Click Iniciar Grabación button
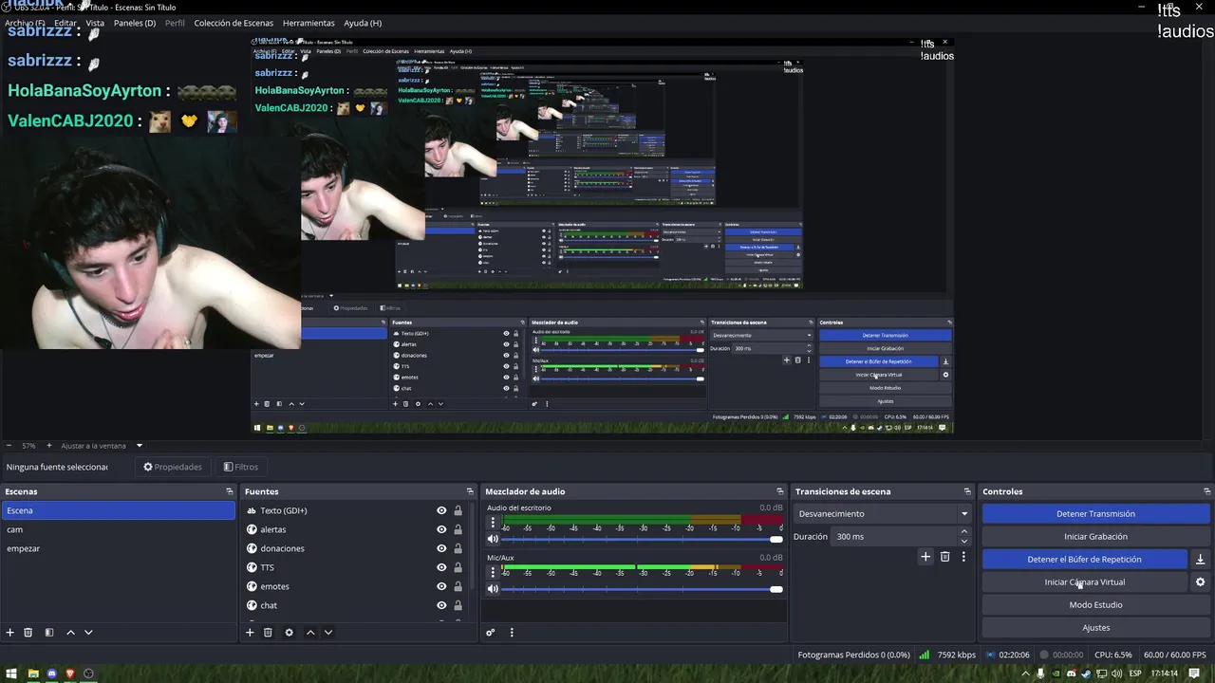Viewport: 1215px width, 683px height. click(x=1095, y=537)
